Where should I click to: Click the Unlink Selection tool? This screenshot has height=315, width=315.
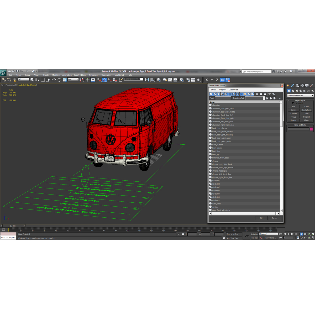pyautogui.click(x=9, y=80)
